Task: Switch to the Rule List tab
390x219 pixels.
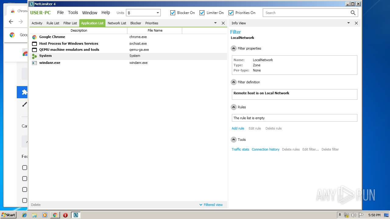Action: click(53, 23)
